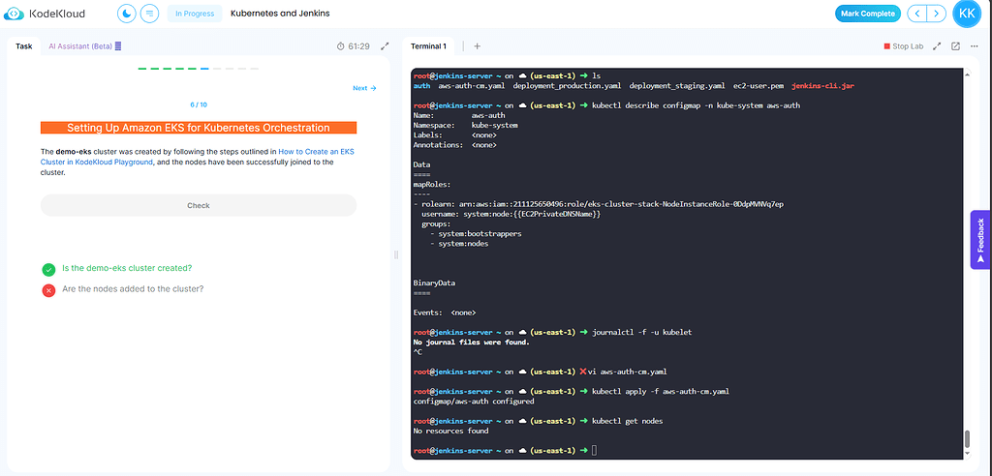The width and height of the screenshot is (992, 476).
Task: Click Next to advance the task
Action: [364, 88]
